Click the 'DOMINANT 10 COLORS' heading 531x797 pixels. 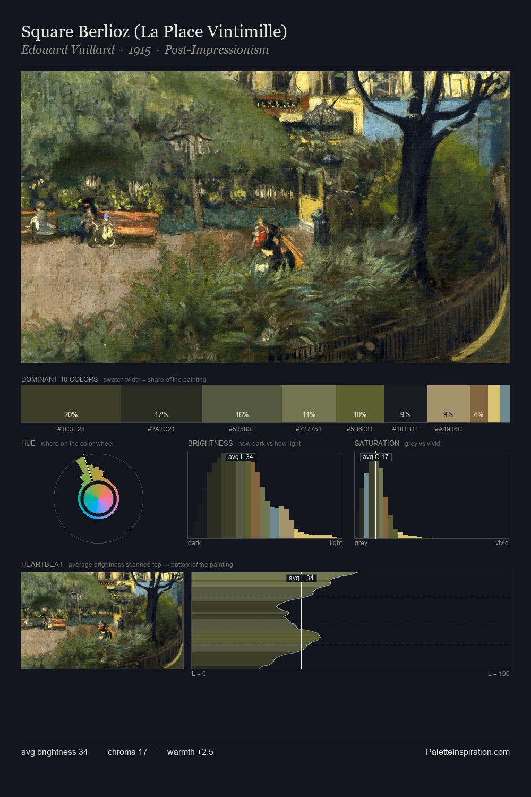pos(59,379)
